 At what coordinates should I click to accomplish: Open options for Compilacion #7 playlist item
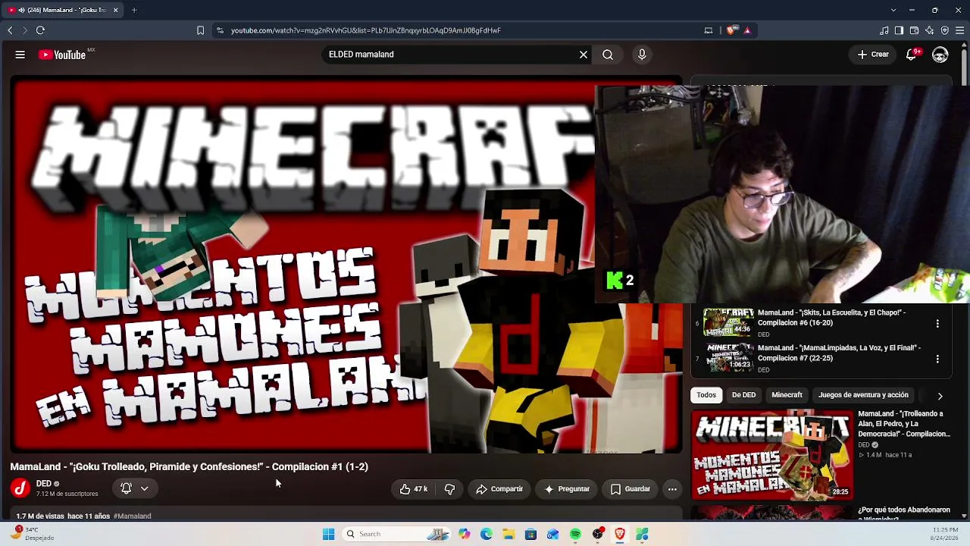pyautogui.click(x=937, y=359)
